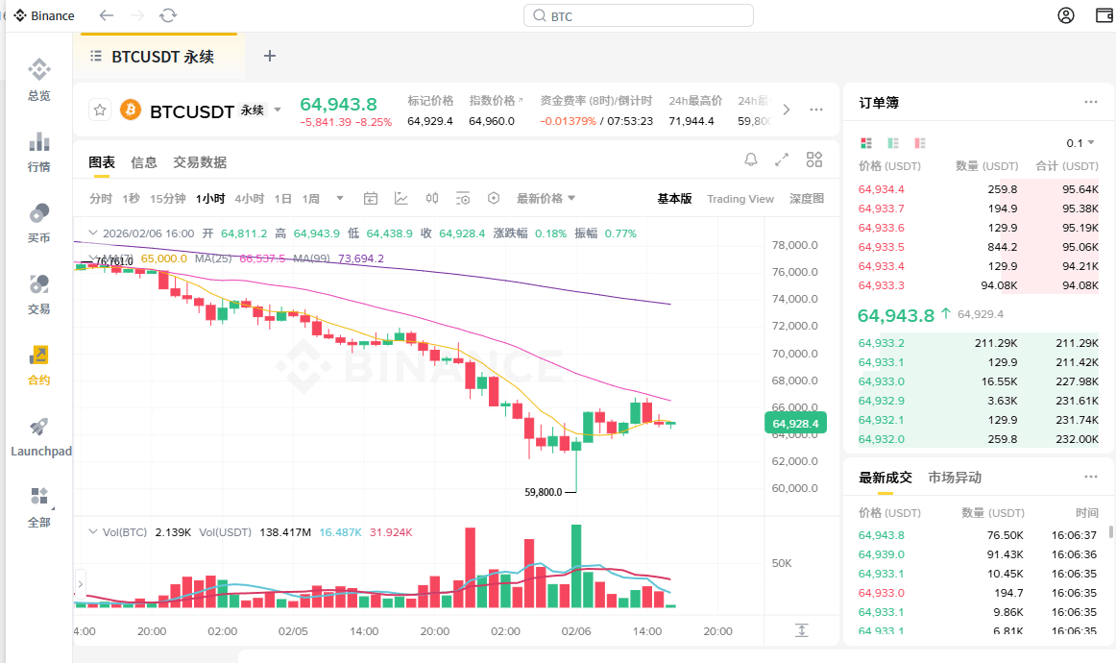
Task: Expand more time intervals after 1周
Action: [339, 199]
